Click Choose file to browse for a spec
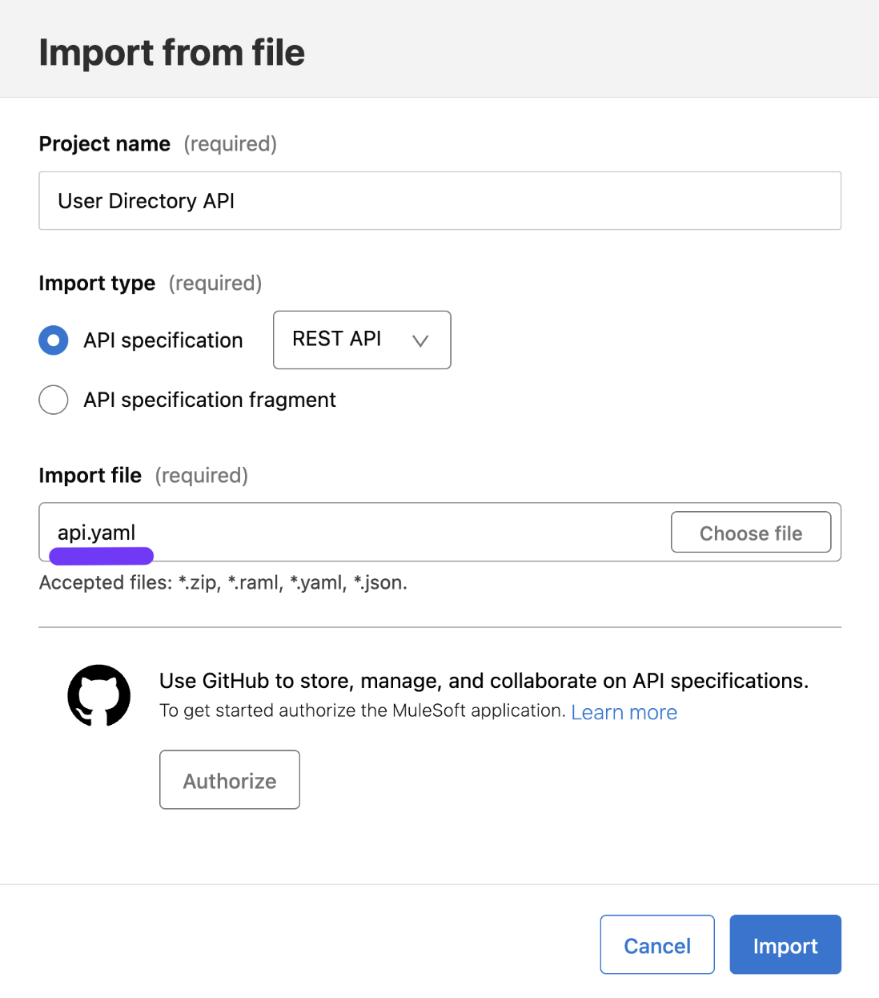 click(750, 532)
